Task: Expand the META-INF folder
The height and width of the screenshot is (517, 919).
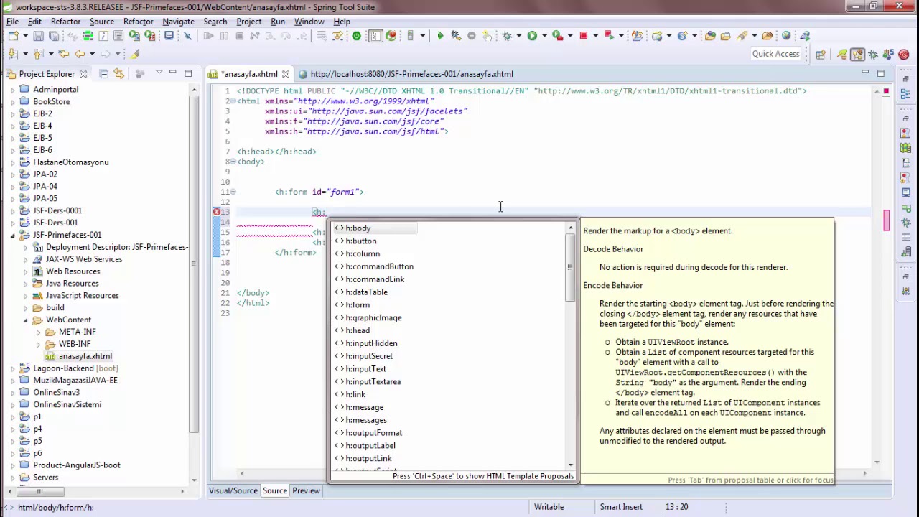Action: [38, 332]
